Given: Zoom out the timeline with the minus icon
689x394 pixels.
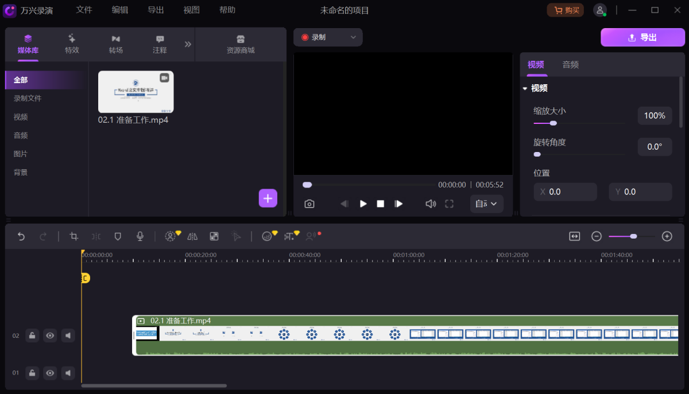Looking at the screenshot, I should [x=597, y=236].
